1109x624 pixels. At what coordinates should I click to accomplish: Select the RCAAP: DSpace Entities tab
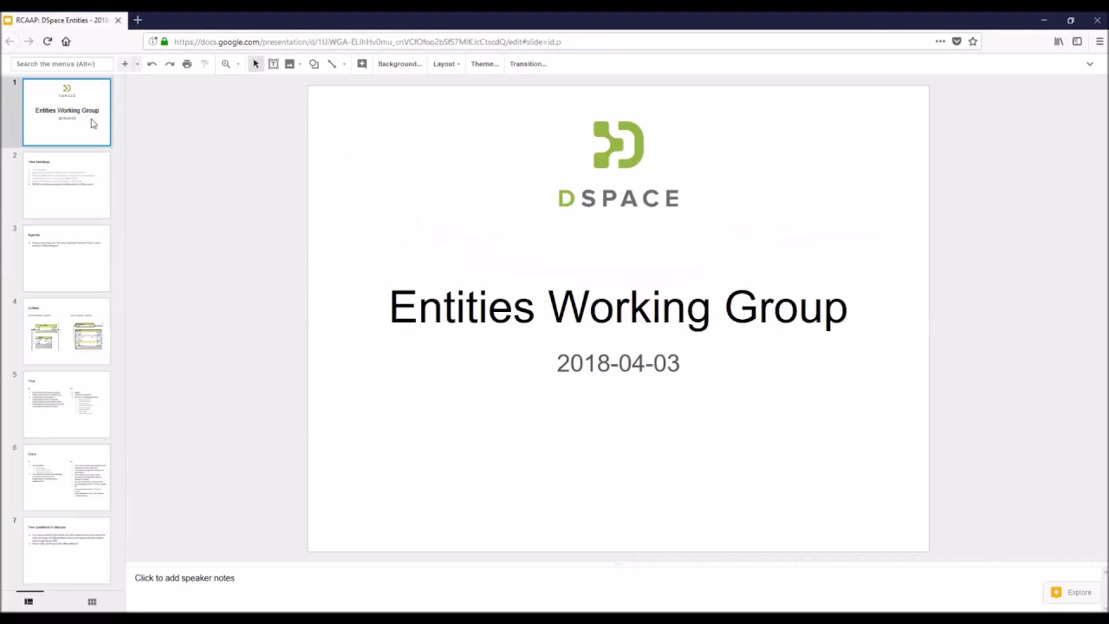click(62, 20)
